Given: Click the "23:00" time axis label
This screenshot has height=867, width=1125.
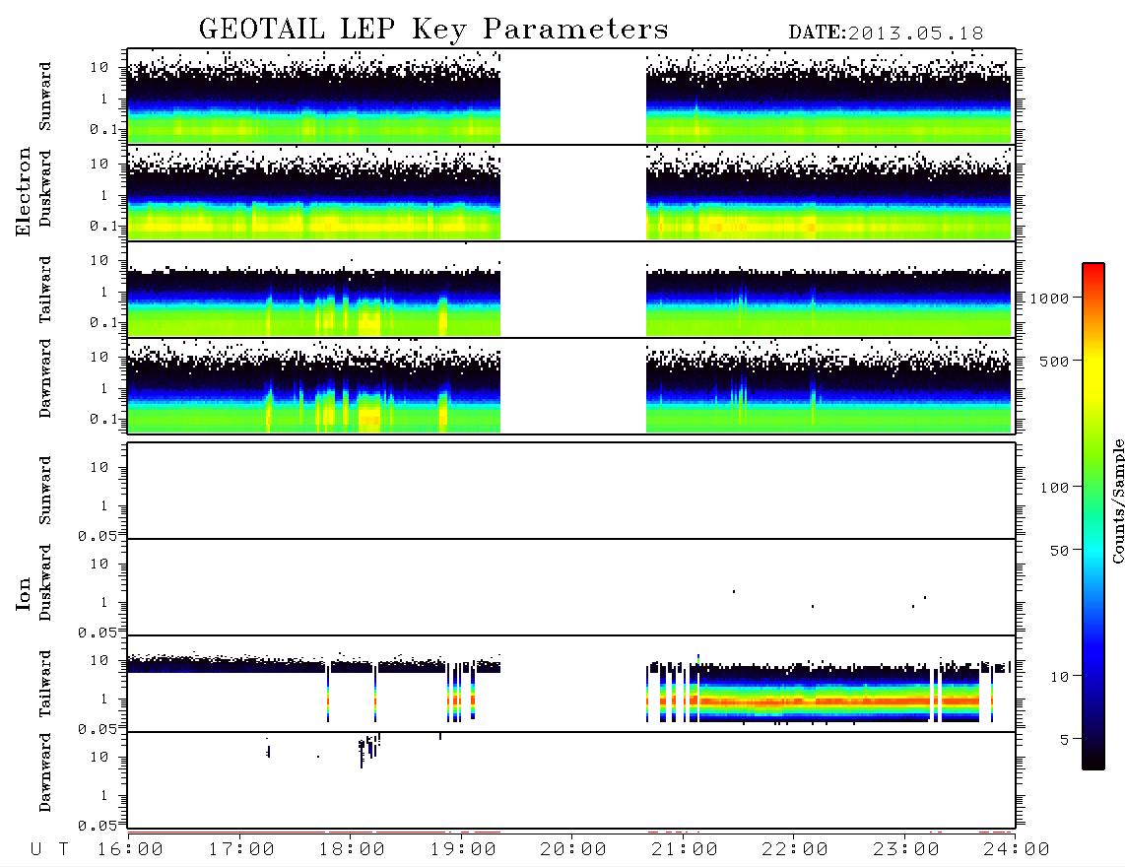Looking at the screenshot, I should (x=906, y=850).
